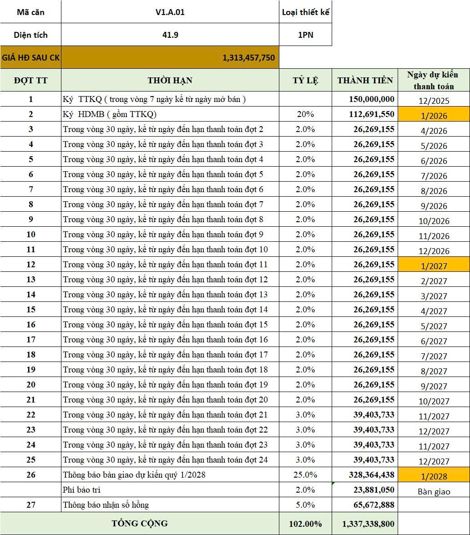470x535 pixels.
Task: Select the highlighted 1/2027 date cell
Action: 434,265
